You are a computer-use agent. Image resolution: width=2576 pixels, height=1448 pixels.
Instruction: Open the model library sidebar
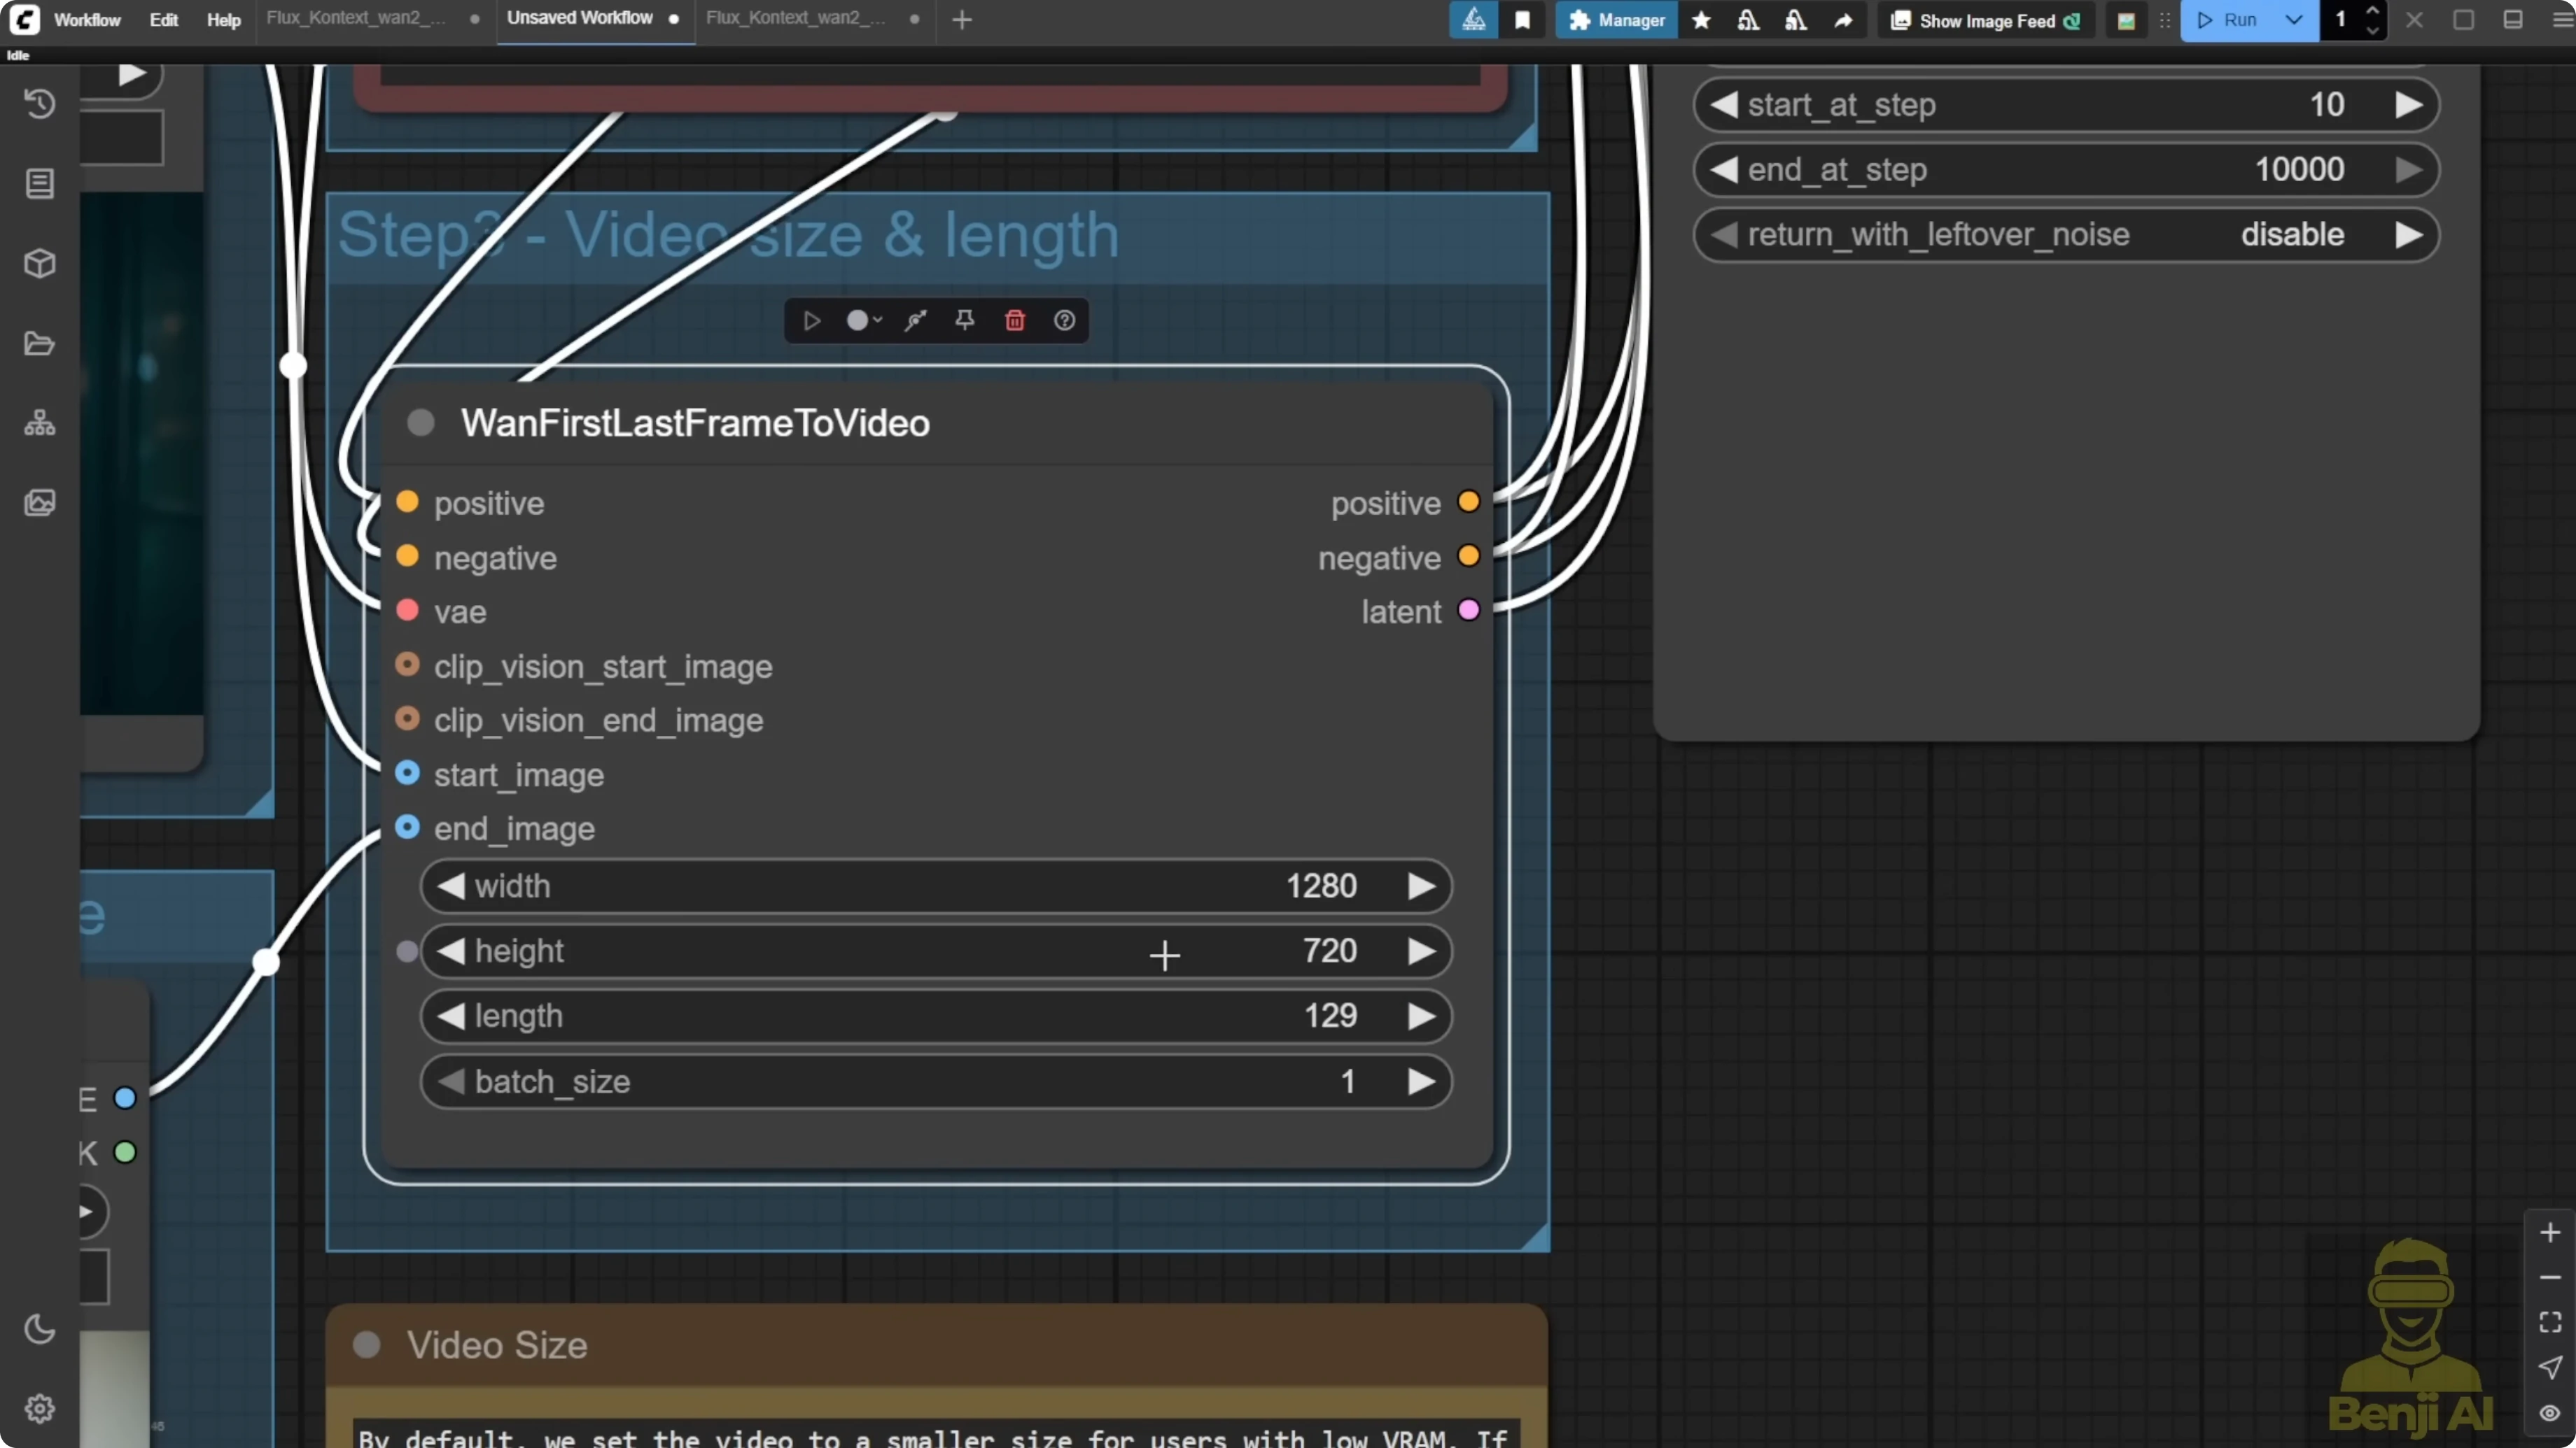coord(40,264)
